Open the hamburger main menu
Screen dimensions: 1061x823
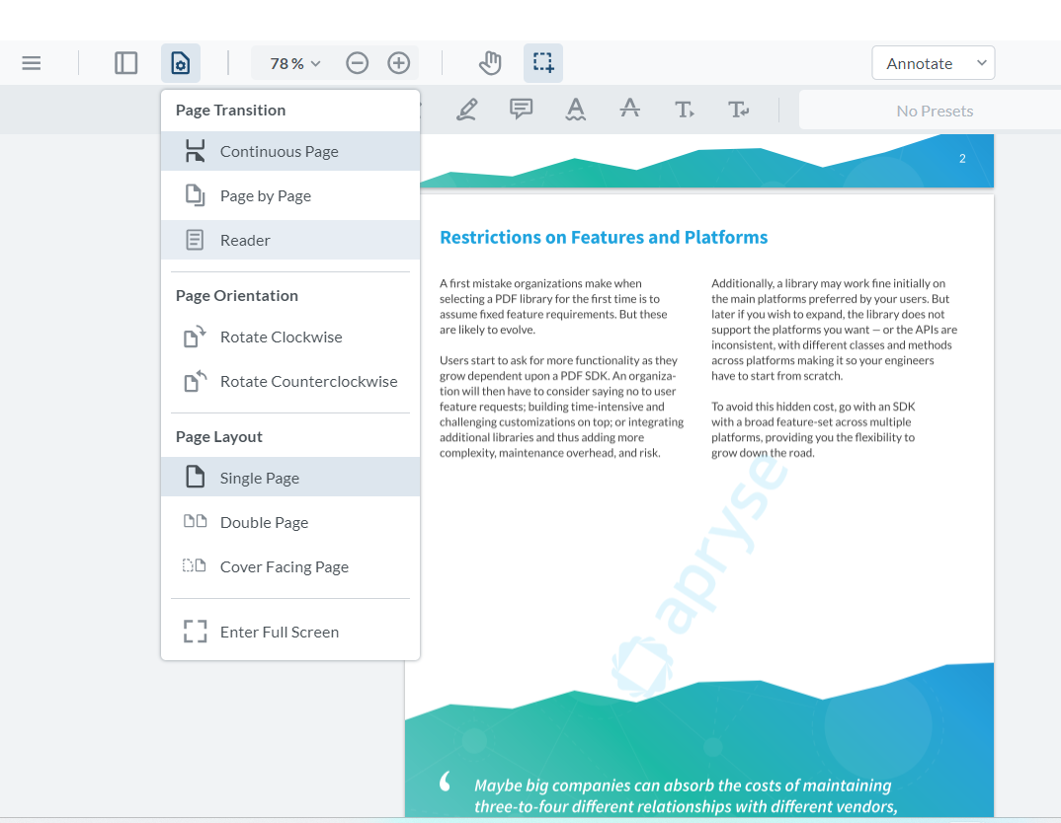click(x=31, y=62)
